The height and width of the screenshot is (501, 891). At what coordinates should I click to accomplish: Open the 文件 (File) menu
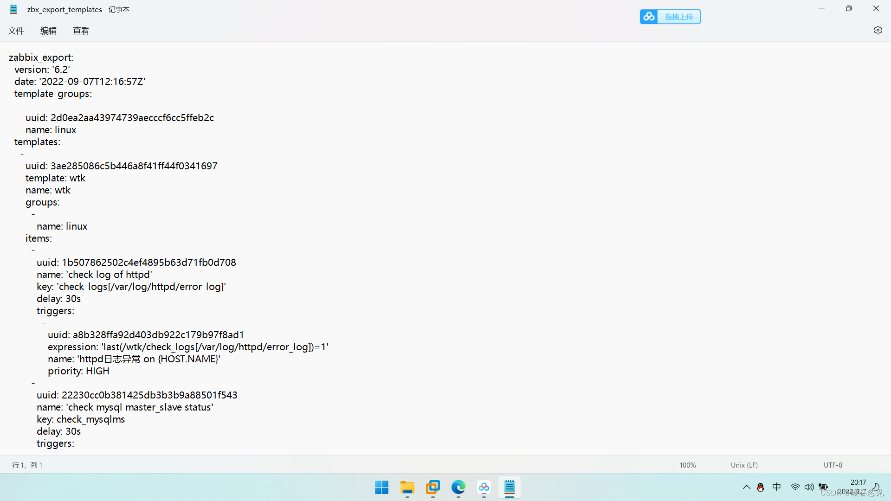(16, 31)
